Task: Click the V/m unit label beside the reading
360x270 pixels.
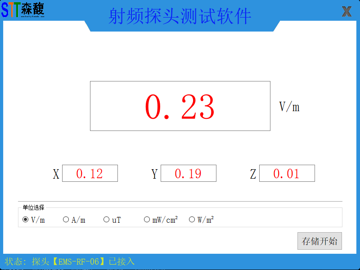Action: pos(289,107)
